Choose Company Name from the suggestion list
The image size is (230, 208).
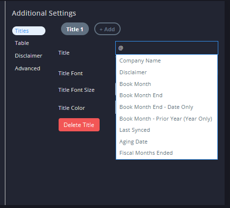click(167, 61)
